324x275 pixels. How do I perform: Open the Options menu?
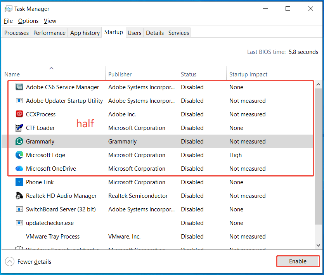[x=28, y=21]
